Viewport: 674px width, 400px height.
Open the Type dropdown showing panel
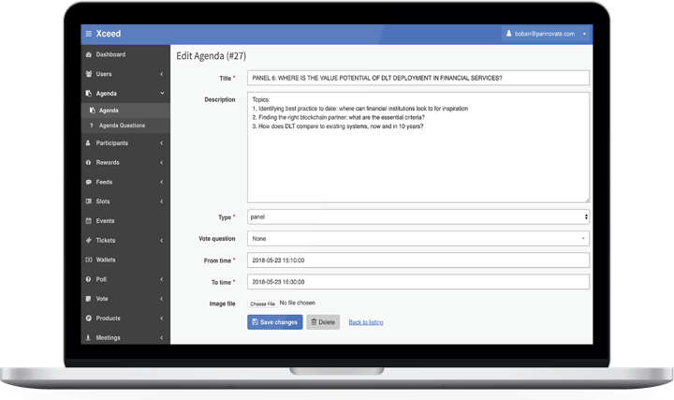(418, 216)
